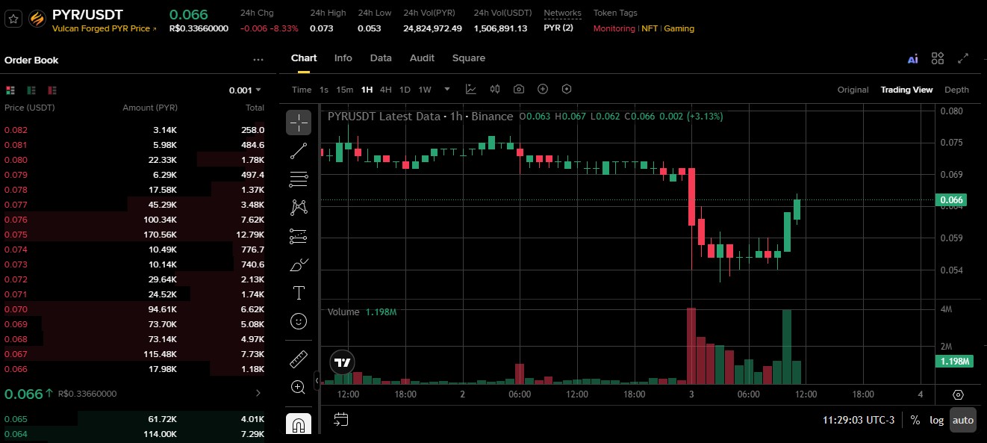Show only sell orders in order book

[52, 90]
